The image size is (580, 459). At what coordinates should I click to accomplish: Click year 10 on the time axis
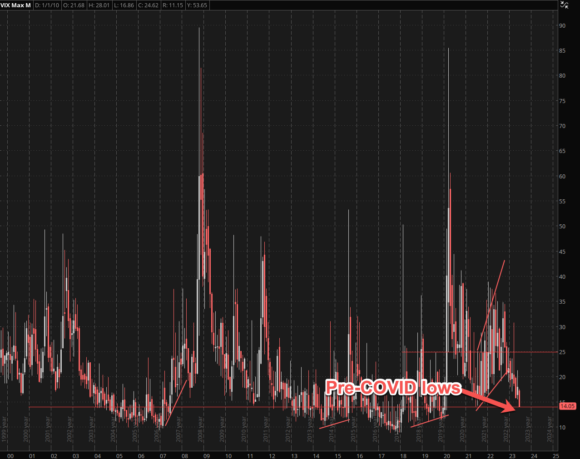(x=228, y=456)
